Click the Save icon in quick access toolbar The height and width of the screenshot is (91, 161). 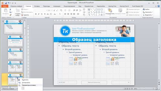6,3
